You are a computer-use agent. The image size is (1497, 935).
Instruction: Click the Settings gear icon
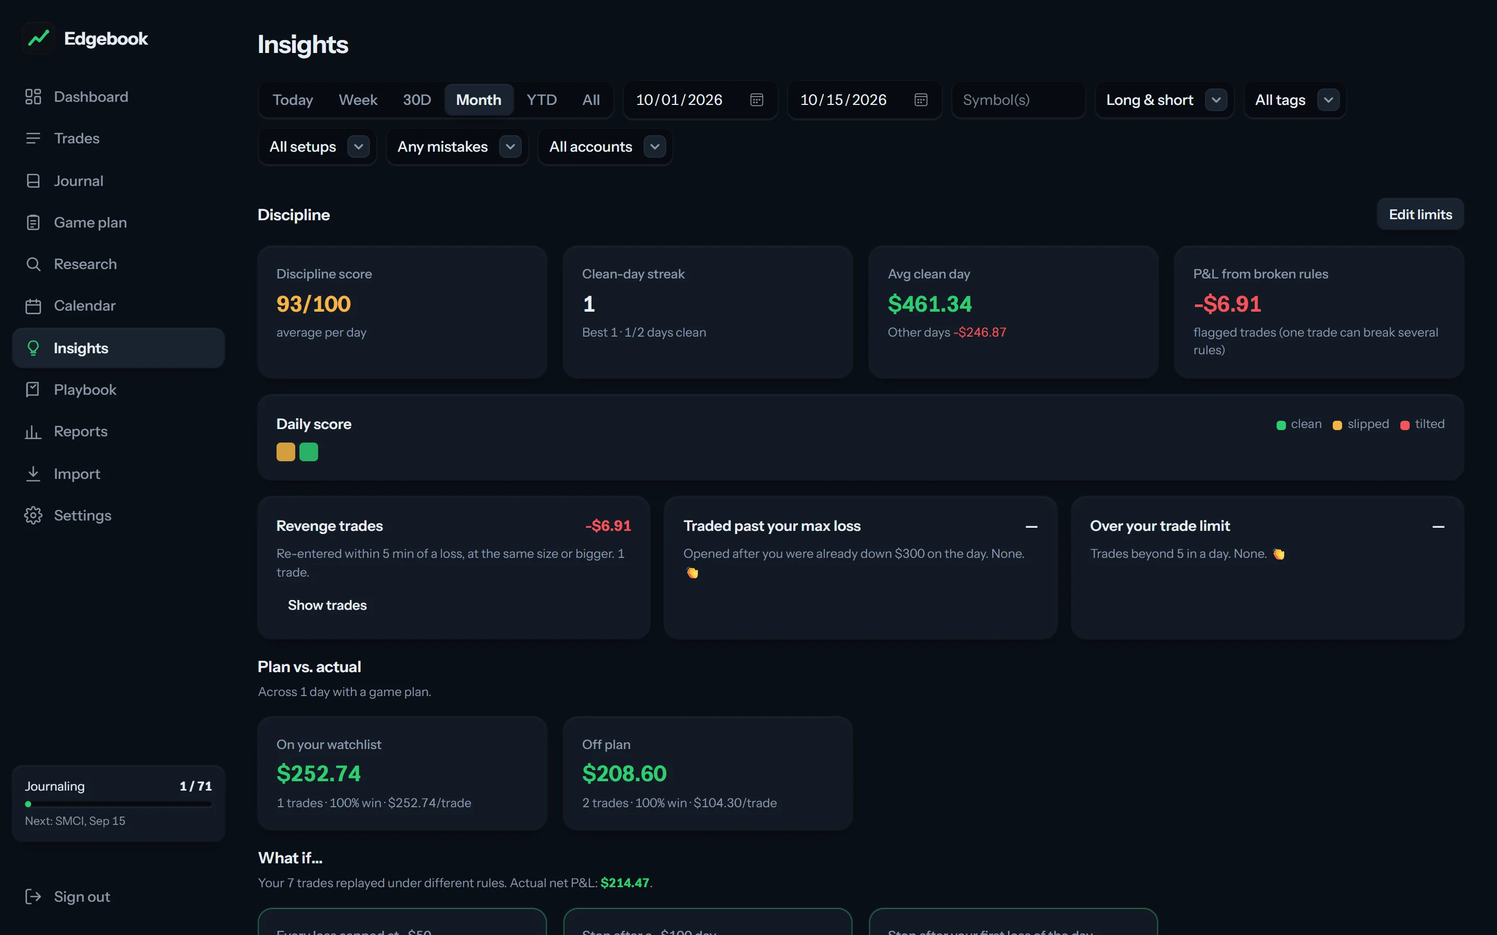pos(33,515)
